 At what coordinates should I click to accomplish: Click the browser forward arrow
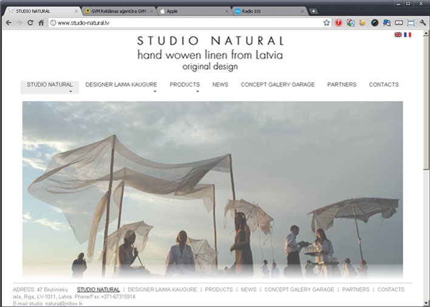tap(19, 22)
